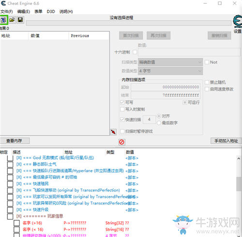This screenshot has height=237, width=242.
Task: Enable the 十六进制 hex checkbox
Action: (135, 52)
